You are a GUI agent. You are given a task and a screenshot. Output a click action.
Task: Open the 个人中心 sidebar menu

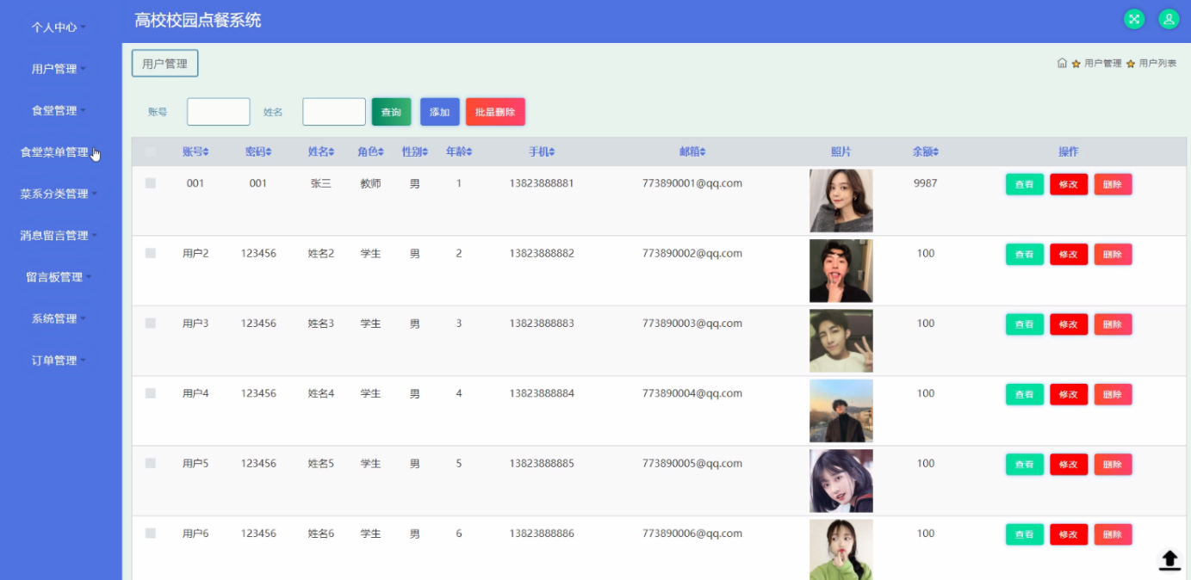tap(59, 28)
